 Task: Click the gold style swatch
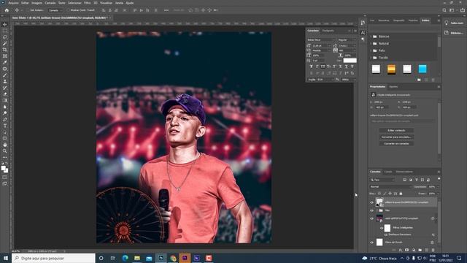coord(391,69)
